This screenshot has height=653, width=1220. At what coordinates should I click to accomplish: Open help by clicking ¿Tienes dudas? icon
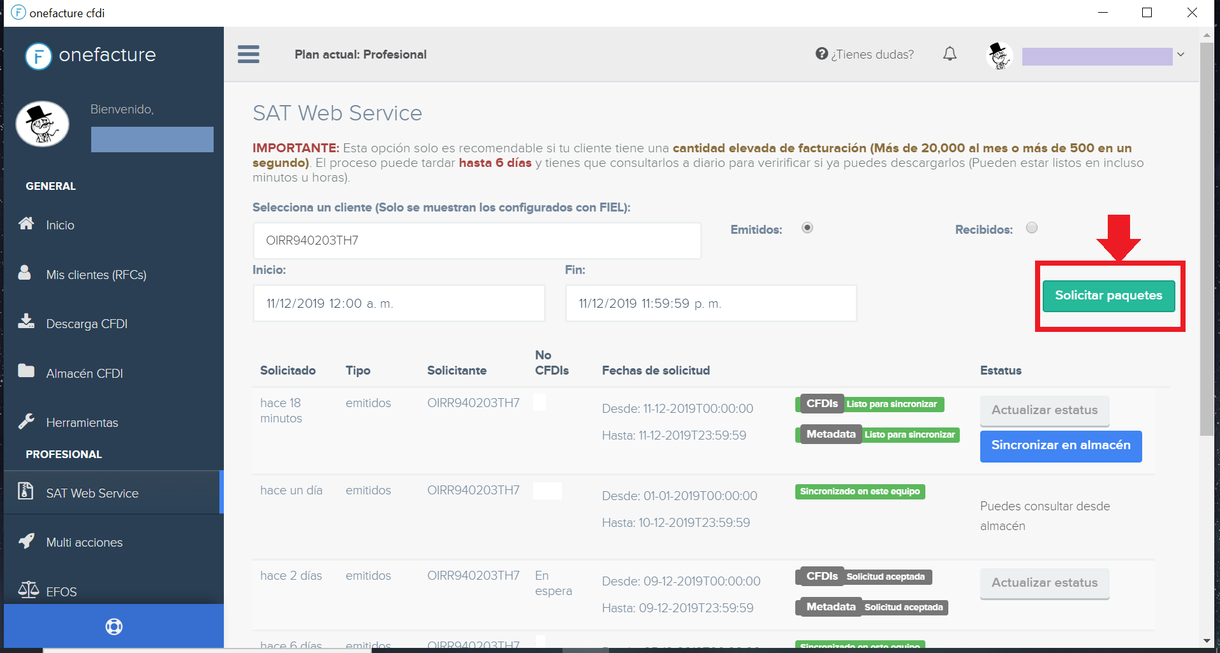(821, 54)
